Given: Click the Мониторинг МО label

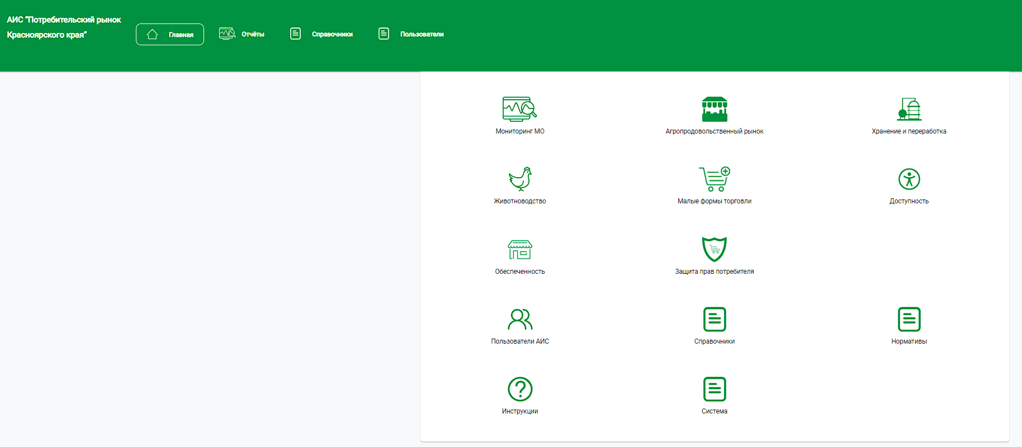Looking at the screenshot, I should [520, 131].
